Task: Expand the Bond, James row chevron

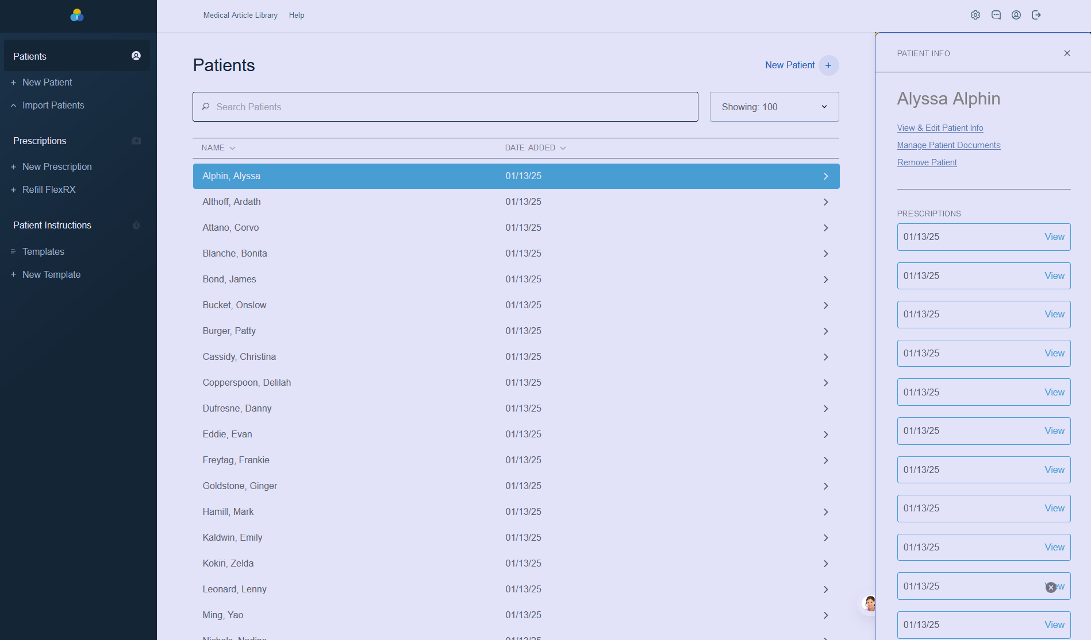Action: [x=826, y=280]
